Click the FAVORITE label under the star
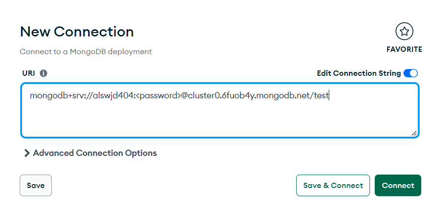438x212 pixels. 404,49
